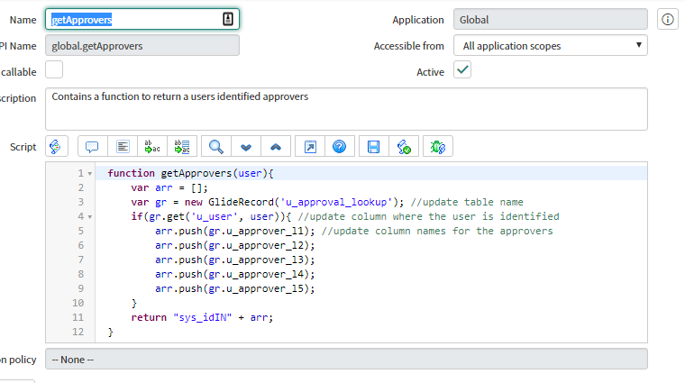Click line number 10 in gutter
This screenshot has height=383, width=685.
(x=78, y=303)
